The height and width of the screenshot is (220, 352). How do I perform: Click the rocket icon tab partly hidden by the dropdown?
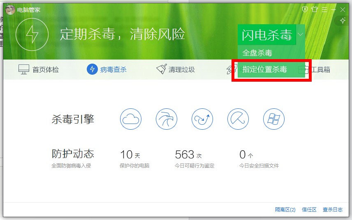232,69
